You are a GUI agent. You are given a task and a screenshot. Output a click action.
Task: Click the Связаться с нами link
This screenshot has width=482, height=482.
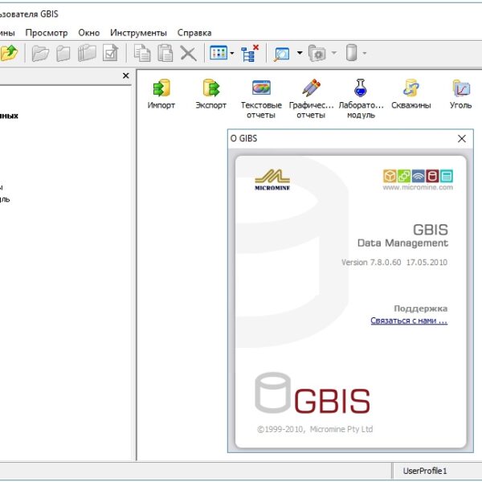(x=409, y=321)
